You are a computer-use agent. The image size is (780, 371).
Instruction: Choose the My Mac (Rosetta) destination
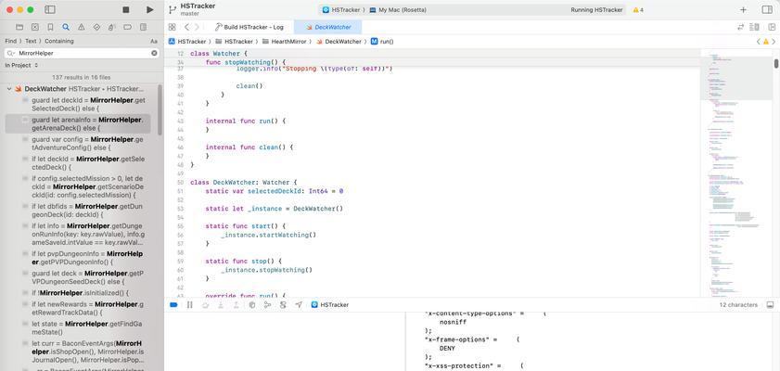coord(398,10)
